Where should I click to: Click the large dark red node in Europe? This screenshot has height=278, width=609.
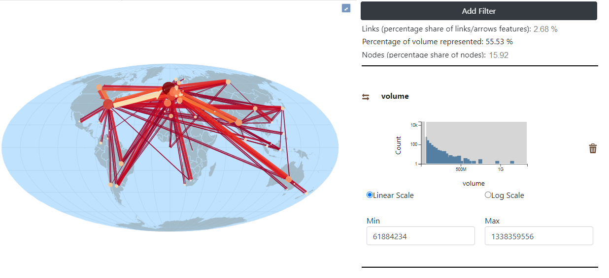click(x=168, y=88)
